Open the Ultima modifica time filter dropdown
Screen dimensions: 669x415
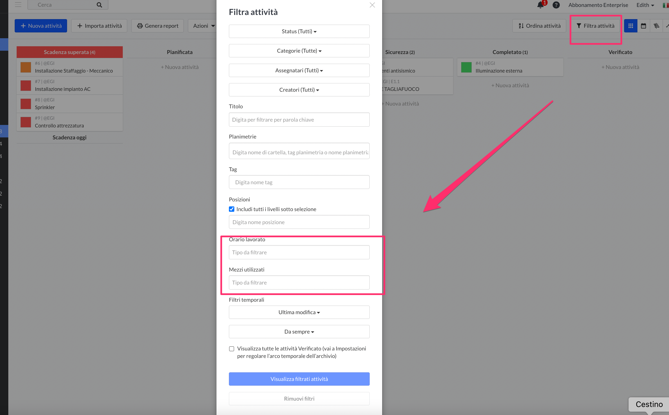coord(299,312)
